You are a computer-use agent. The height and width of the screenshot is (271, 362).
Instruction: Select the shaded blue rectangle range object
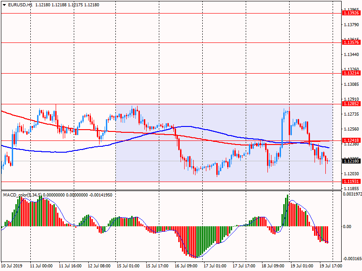tap(224, 143)
